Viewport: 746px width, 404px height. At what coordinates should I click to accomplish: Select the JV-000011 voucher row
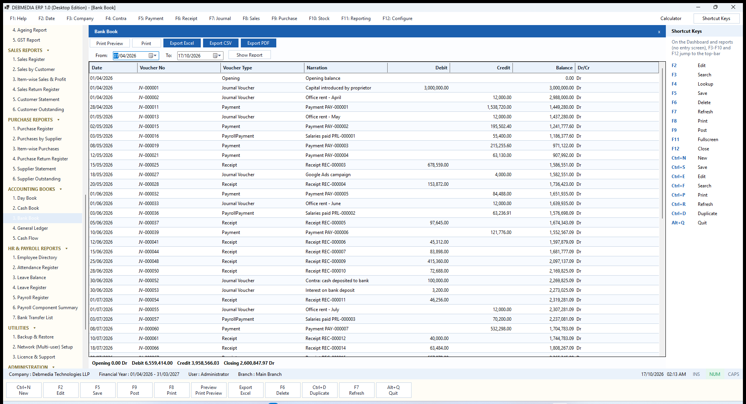(374, 107)
